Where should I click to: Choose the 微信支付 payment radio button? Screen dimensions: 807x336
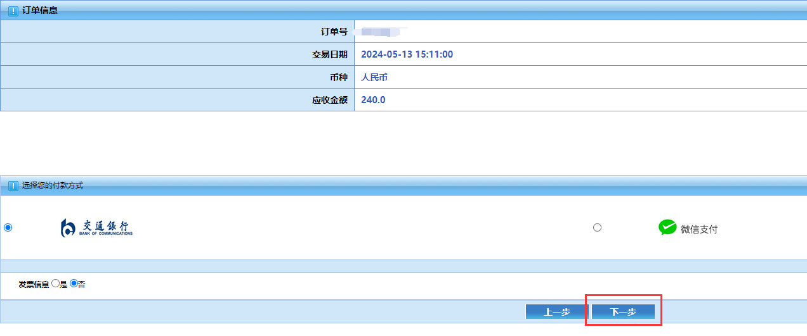click(x=597, y=228)
